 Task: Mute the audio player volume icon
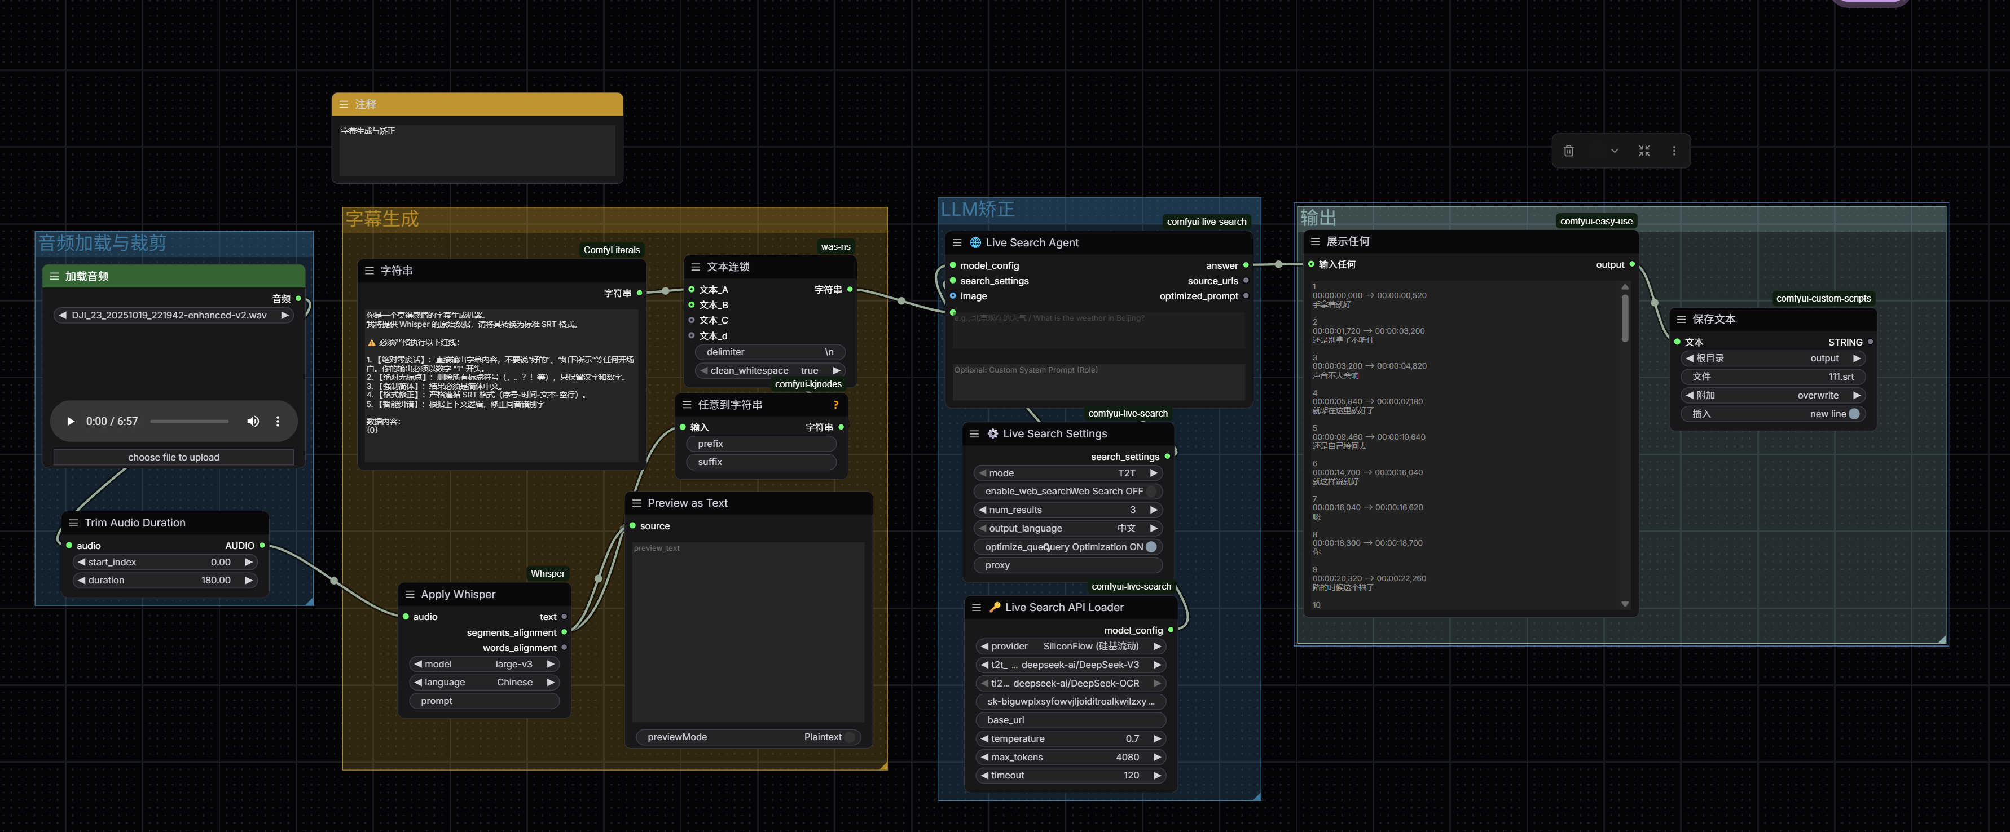click(253, 421)
